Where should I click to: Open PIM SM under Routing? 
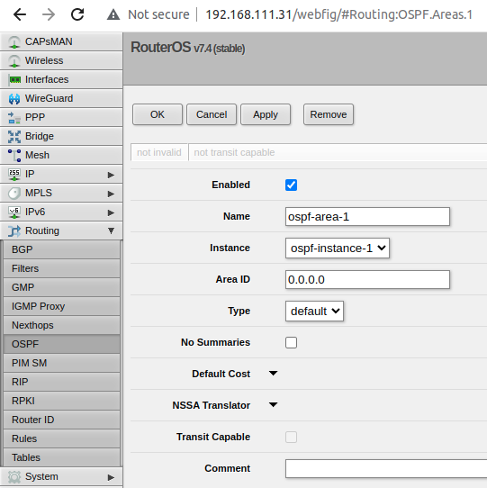61,363
